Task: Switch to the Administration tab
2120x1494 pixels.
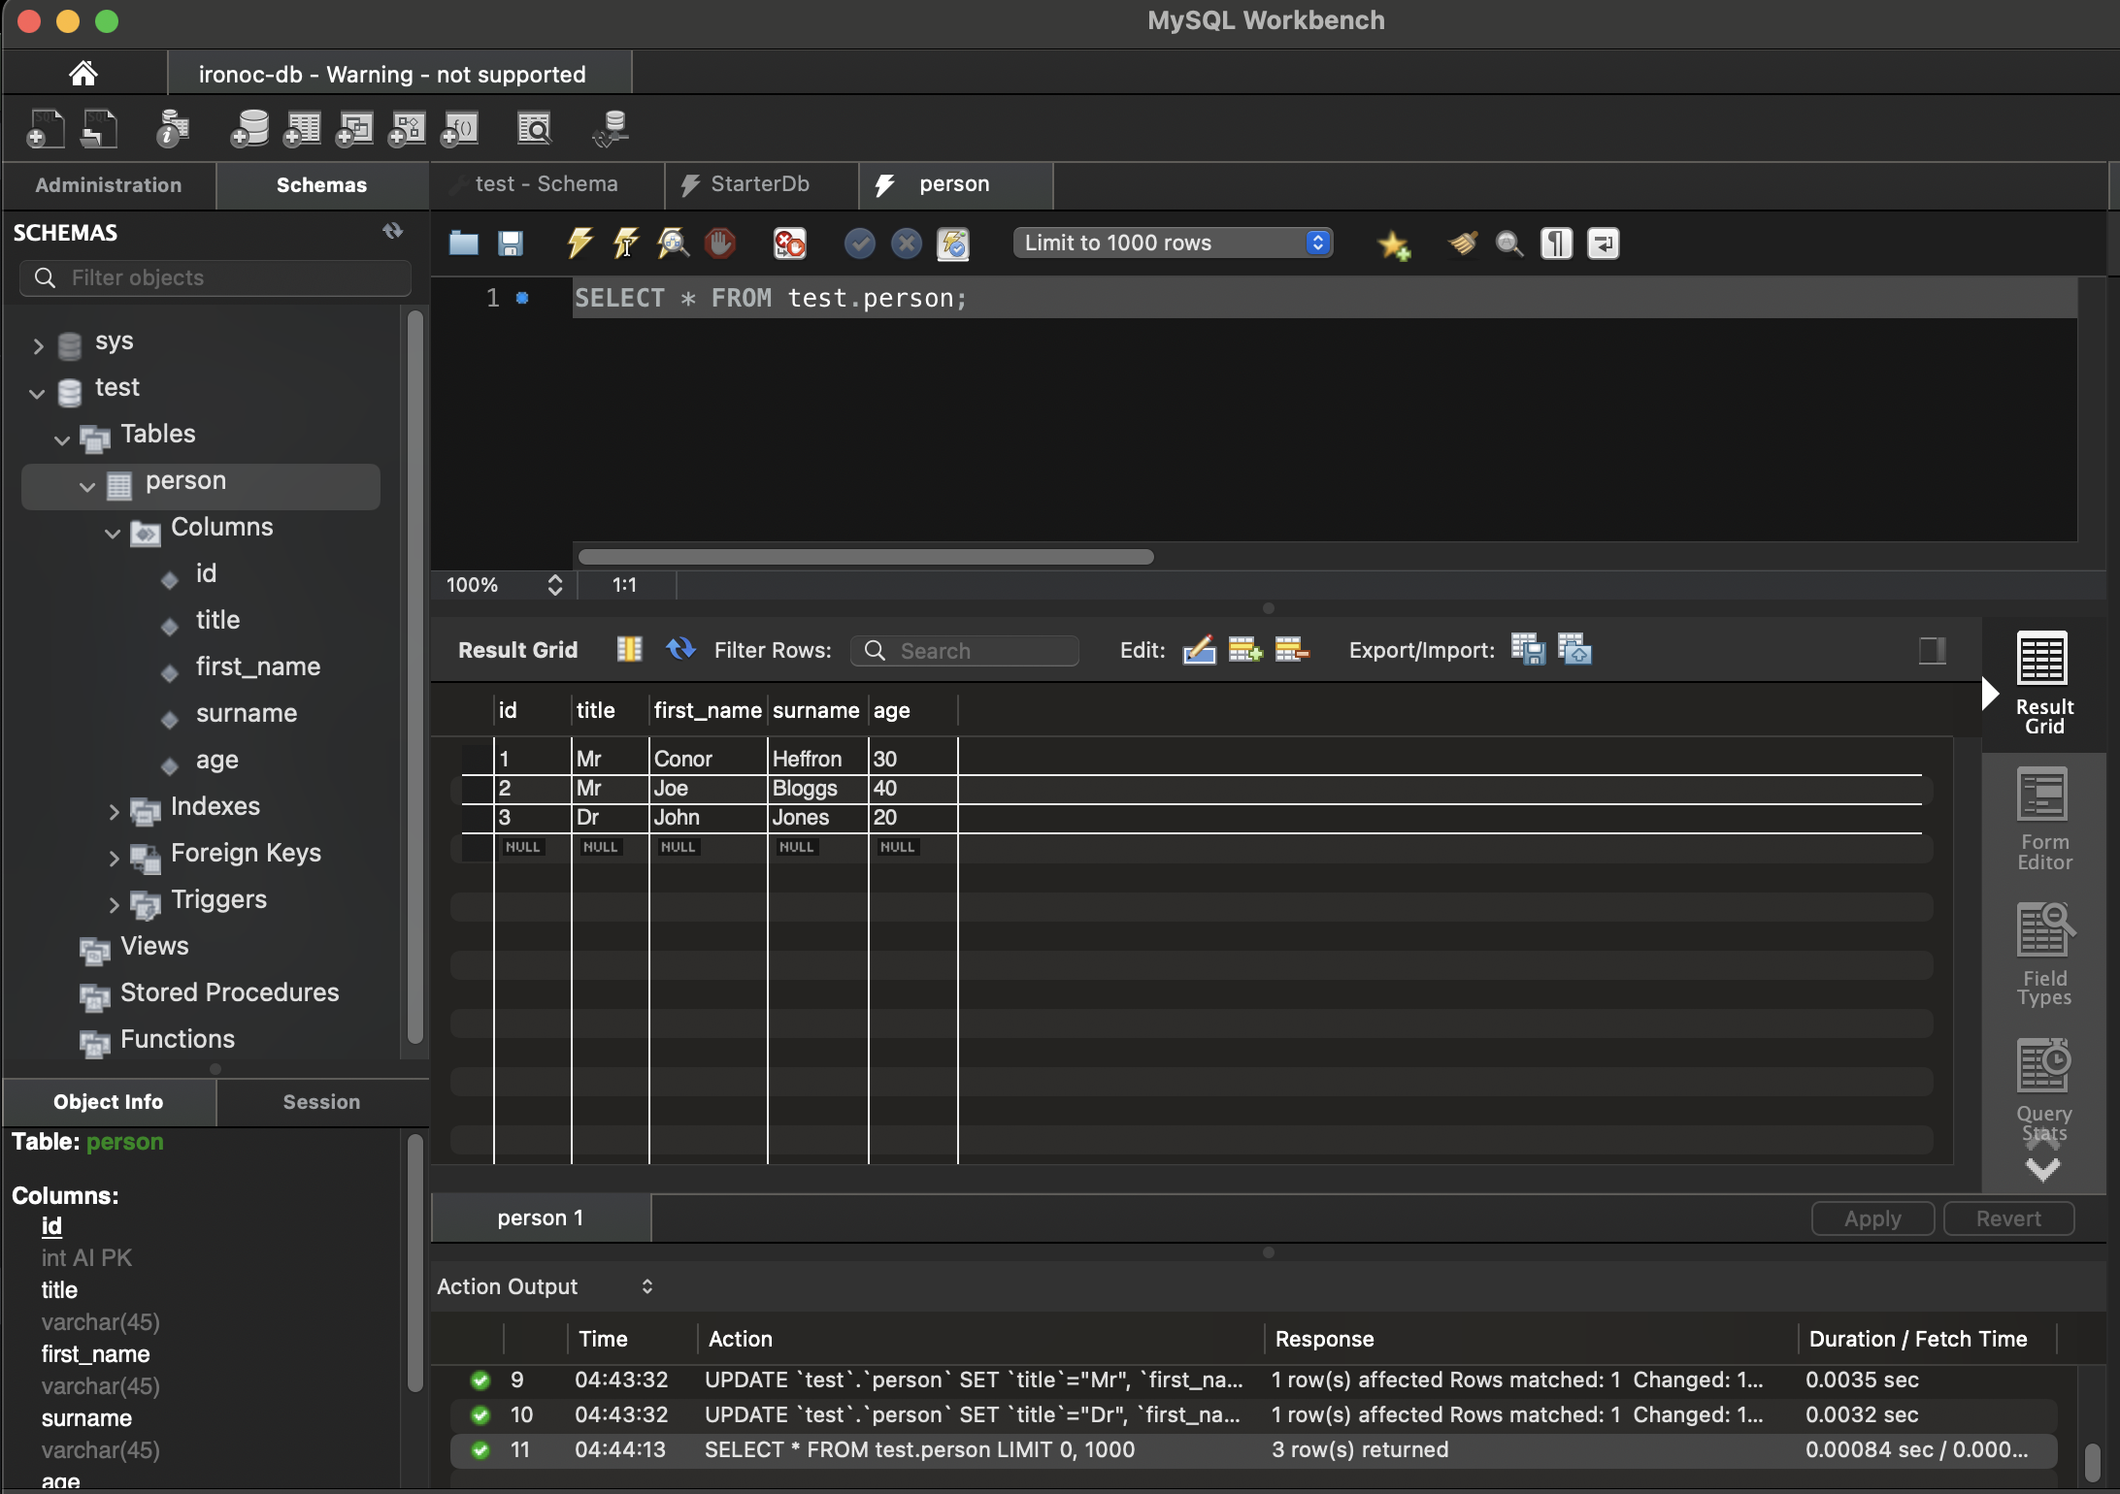Action: click(109, 184)
